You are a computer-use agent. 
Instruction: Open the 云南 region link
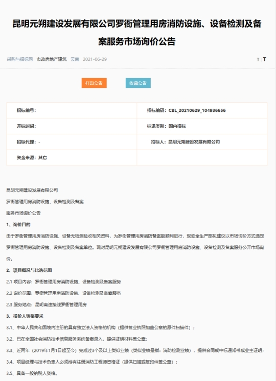coord(75,59)
